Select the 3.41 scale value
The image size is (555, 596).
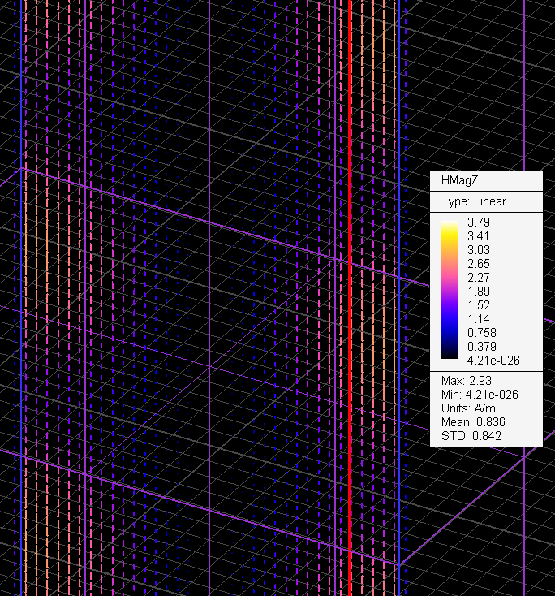[479, 235]
